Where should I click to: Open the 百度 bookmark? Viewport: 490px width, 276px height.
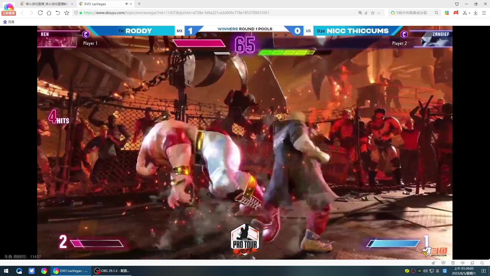pyautogui.click(x=9, y=22)
